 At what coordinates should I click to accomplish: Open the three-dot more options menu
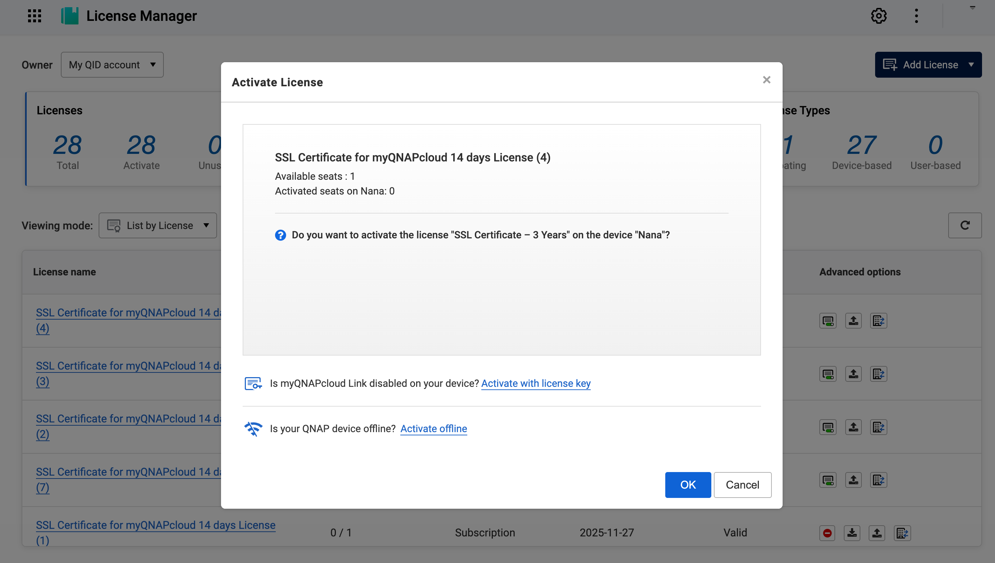pyautogui.click(x=916, y=16)
